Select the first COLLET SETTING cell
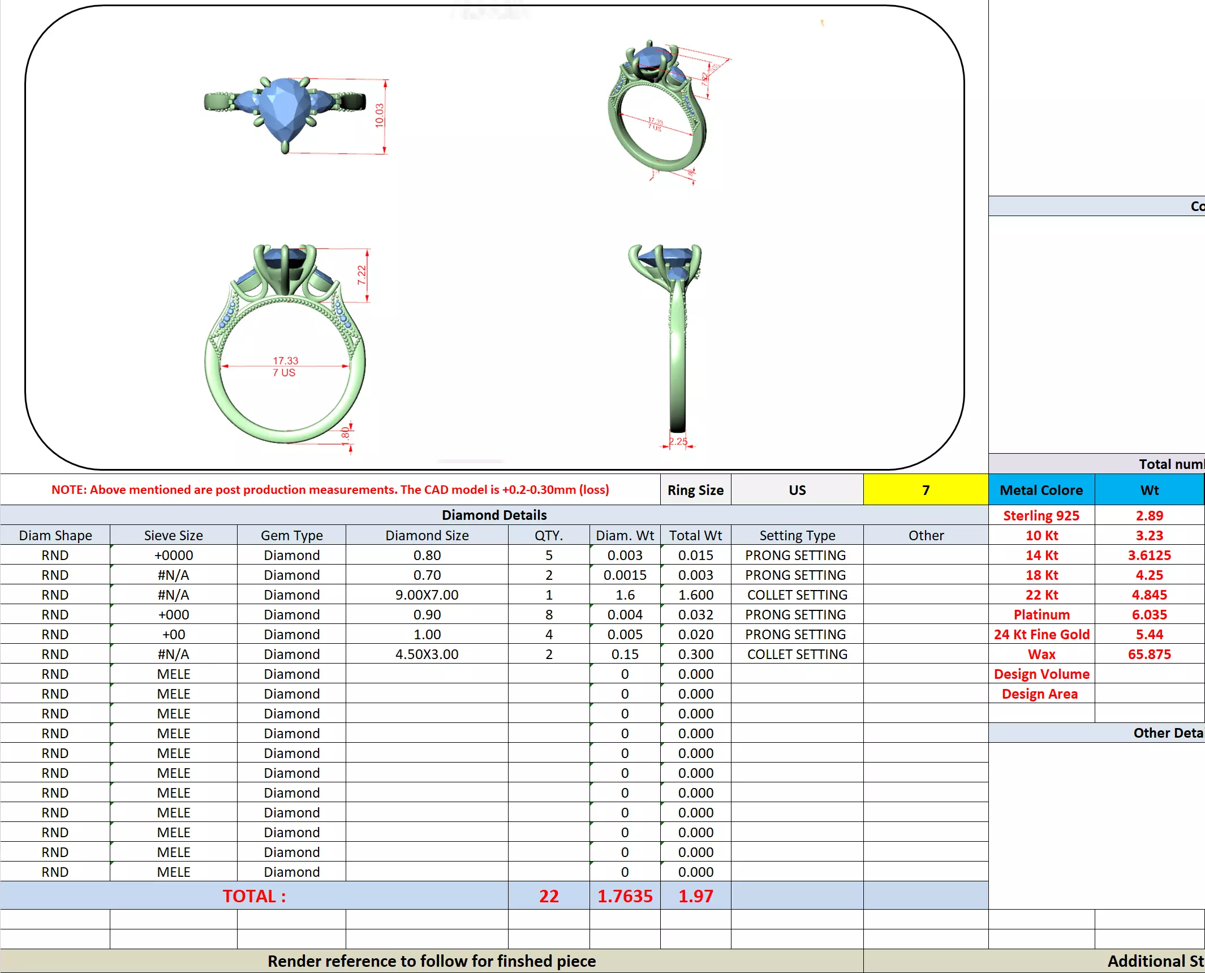 797,595
